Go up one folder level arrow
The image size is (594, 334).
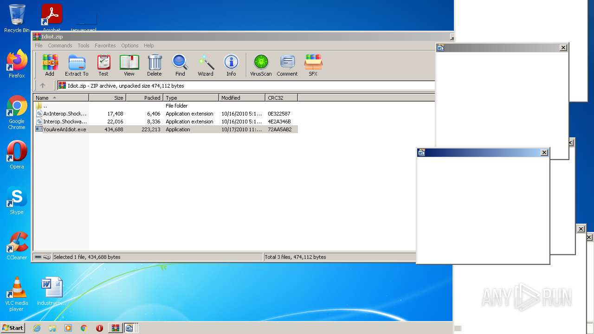point(43,85)
